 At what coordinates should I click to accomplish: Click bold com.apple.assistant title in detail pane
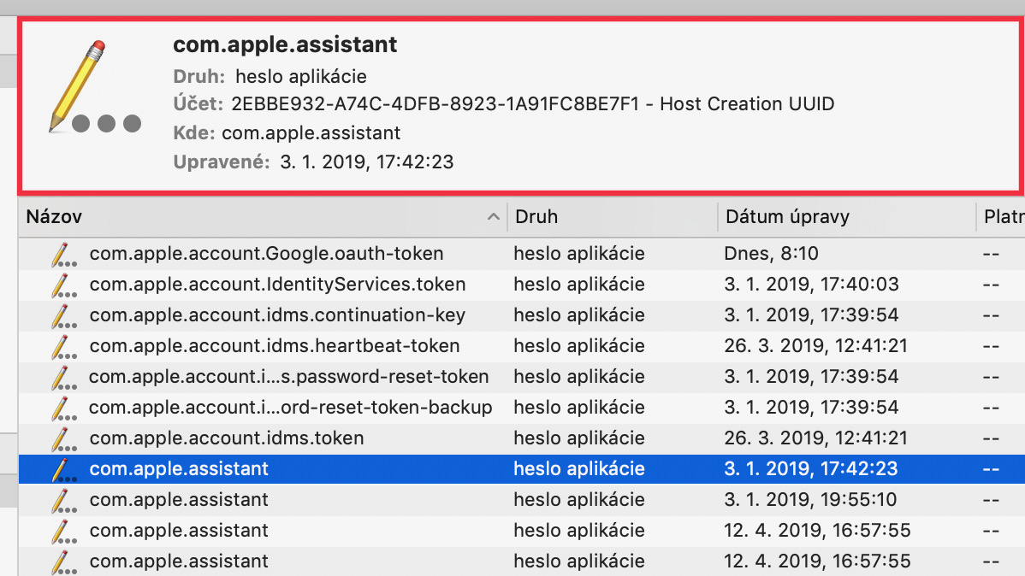(x=285, y=44)
